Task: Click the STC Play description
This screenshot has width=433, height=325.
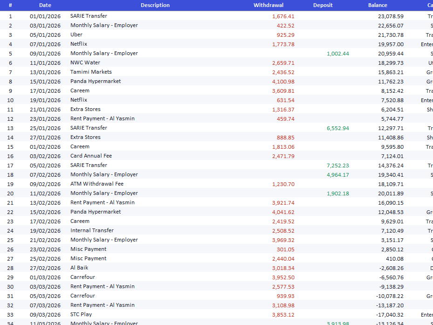Action: pos(81,314)
